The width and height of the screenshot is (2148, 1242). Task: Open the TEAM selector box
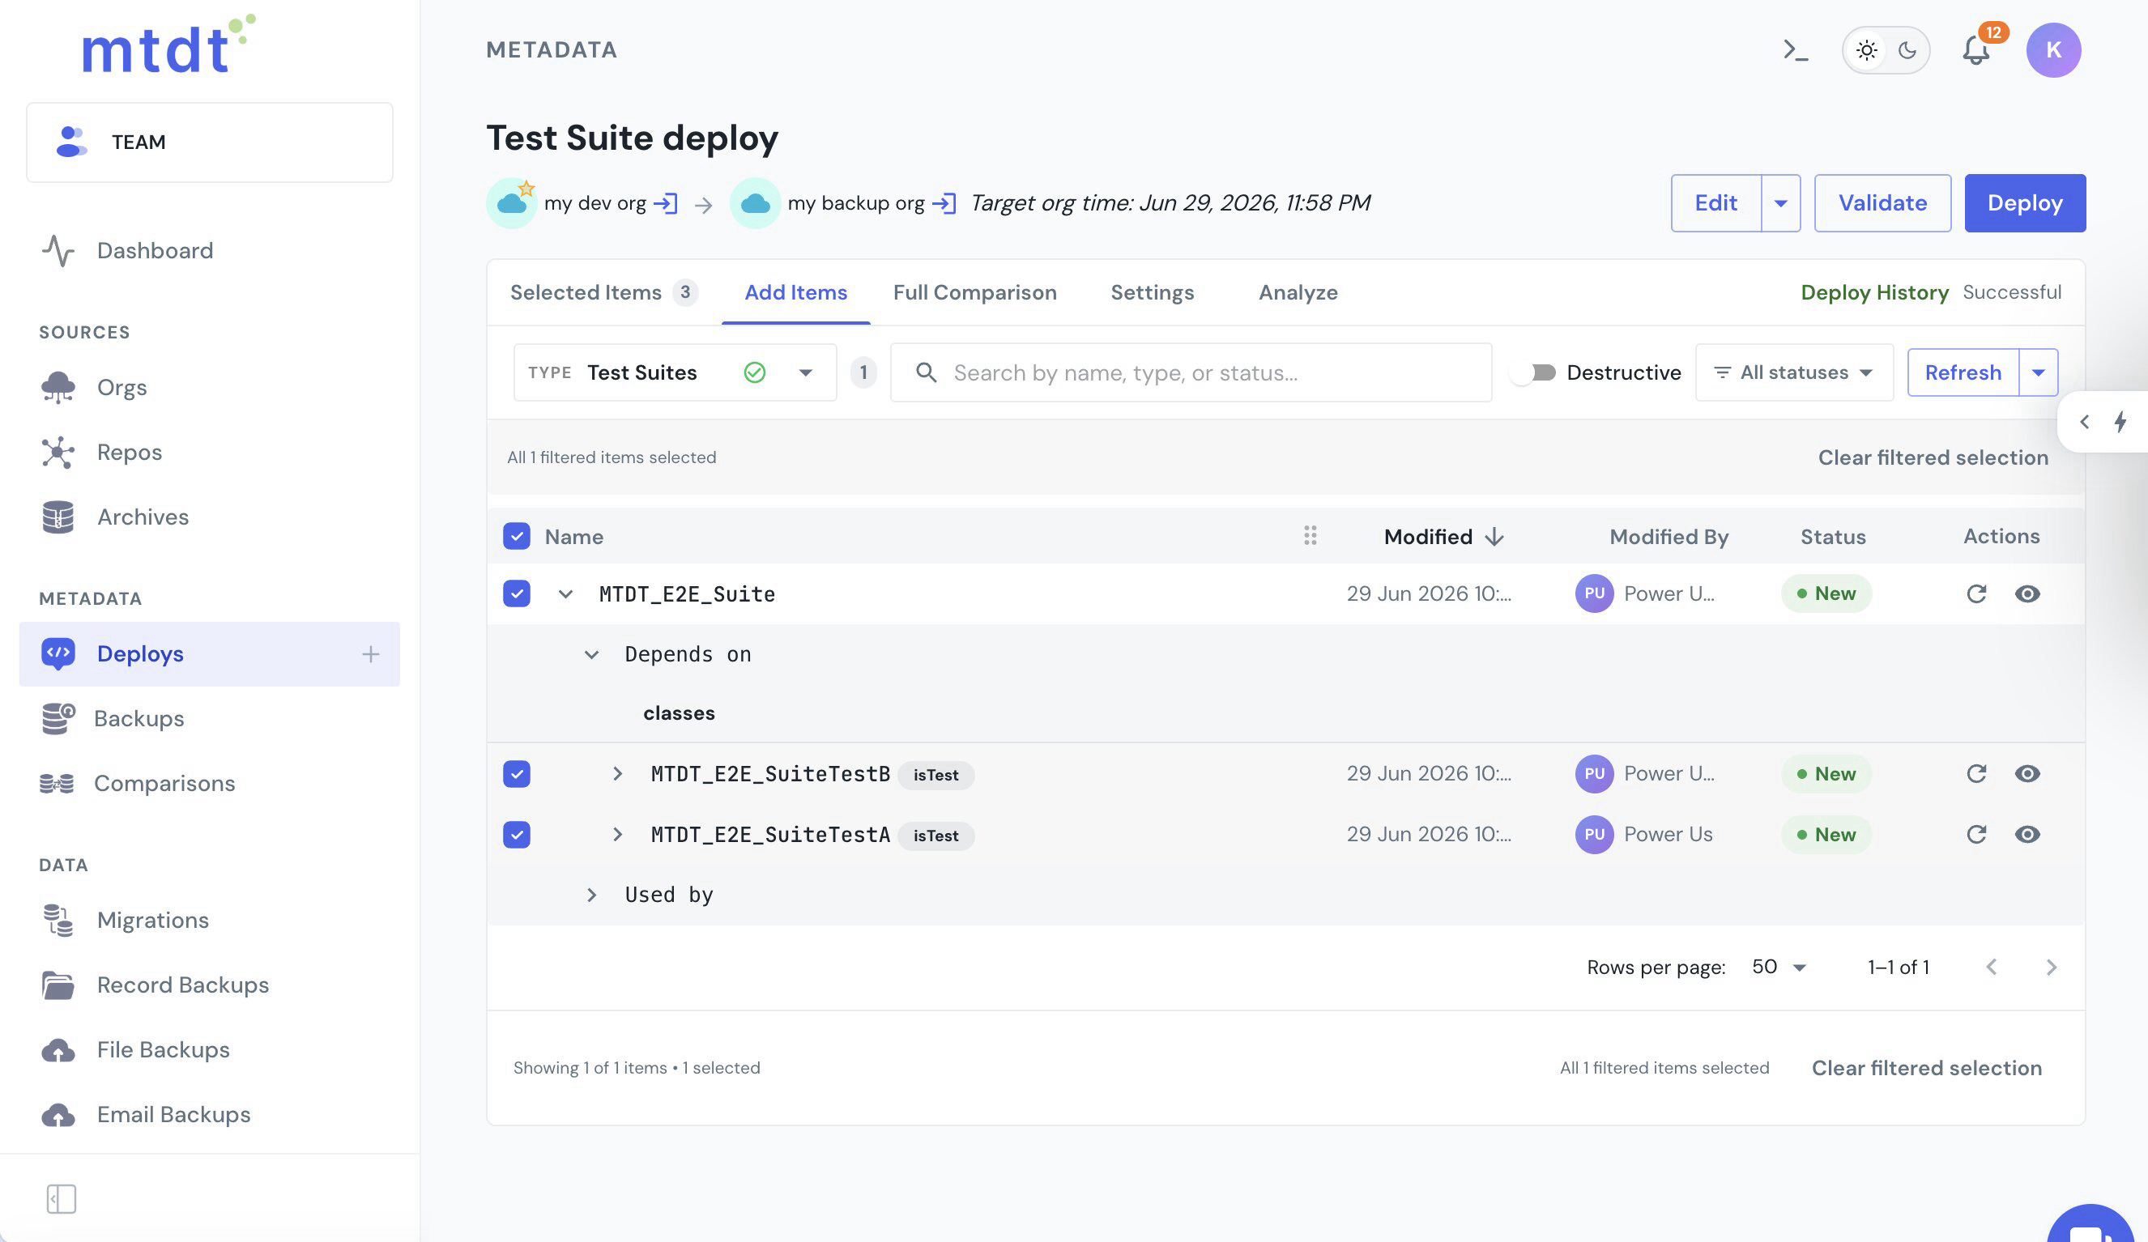[x=210, y=142]
